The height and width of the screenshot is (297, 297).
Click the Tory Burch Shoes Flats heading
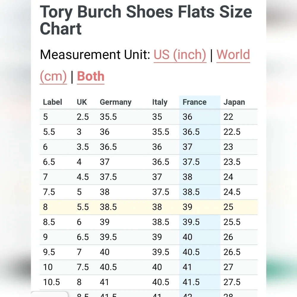[x=146, y=20]
